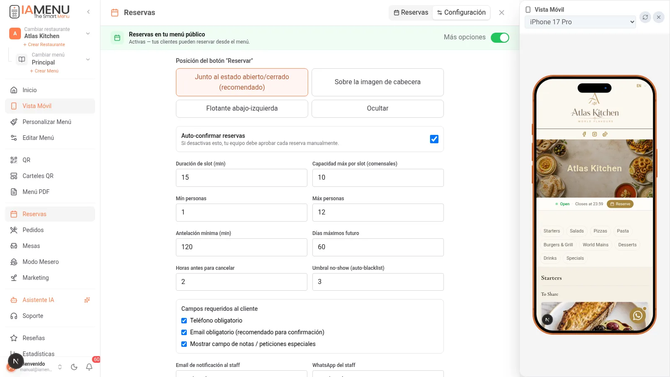Open Asistente IA sparkle icon
670x377 pixels.
[87, 300]
